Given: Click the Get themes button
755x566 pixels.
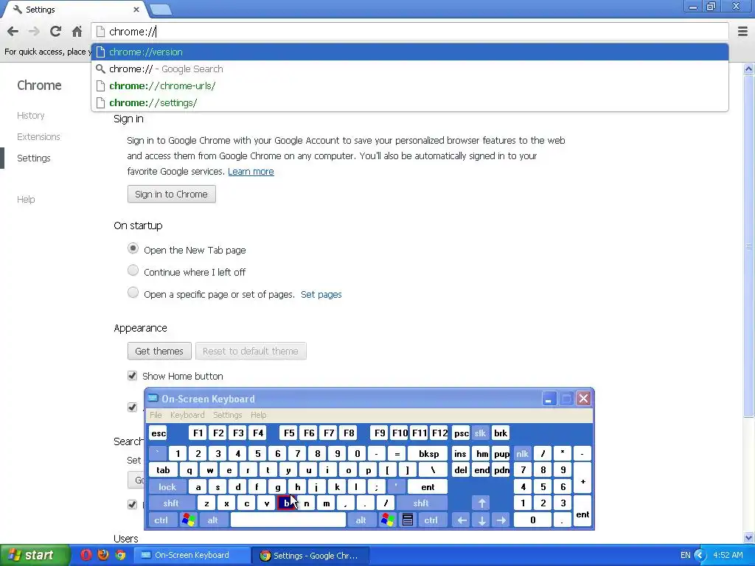Looking at the screenshot, I should (159, 351).
